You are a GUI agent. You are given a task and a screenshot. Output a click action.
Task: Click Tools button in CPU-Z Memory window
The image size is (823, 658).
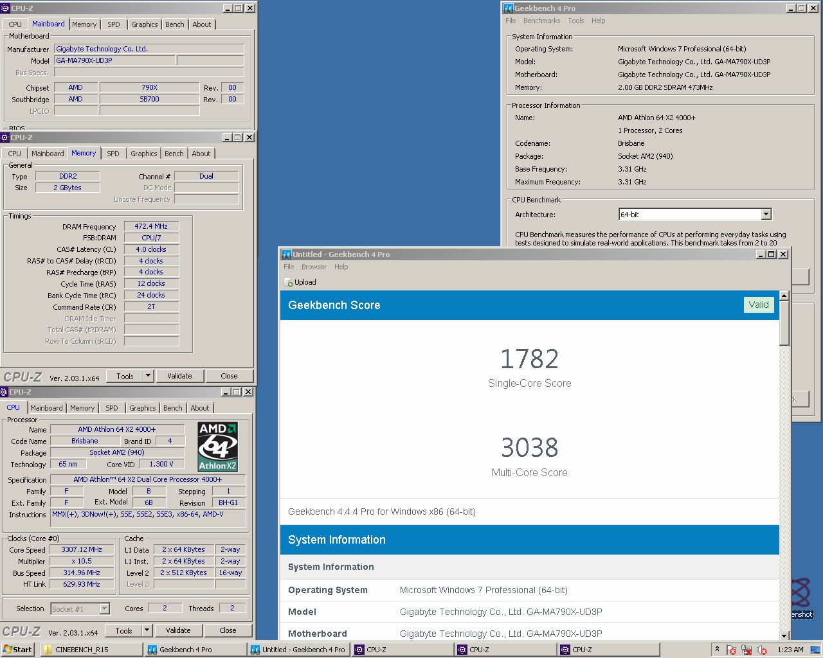coord(125,376)
